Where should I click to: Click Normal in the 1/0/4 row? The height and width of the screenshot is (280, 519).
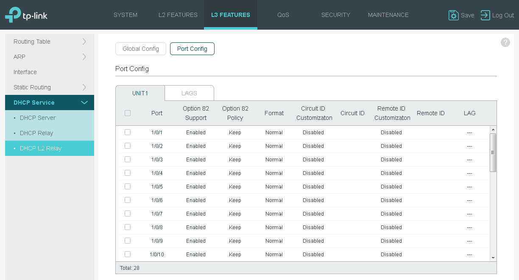(274, 173)
